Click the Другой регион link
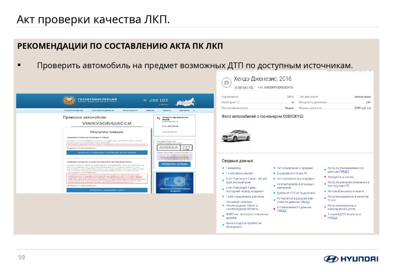The image size is (393, 272). (x=170, y=131)
